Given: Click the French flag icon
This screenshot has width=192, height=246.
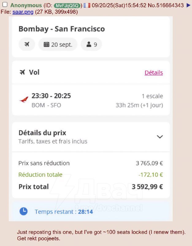Looking at the screenshot, I should [x=87, y=6].
